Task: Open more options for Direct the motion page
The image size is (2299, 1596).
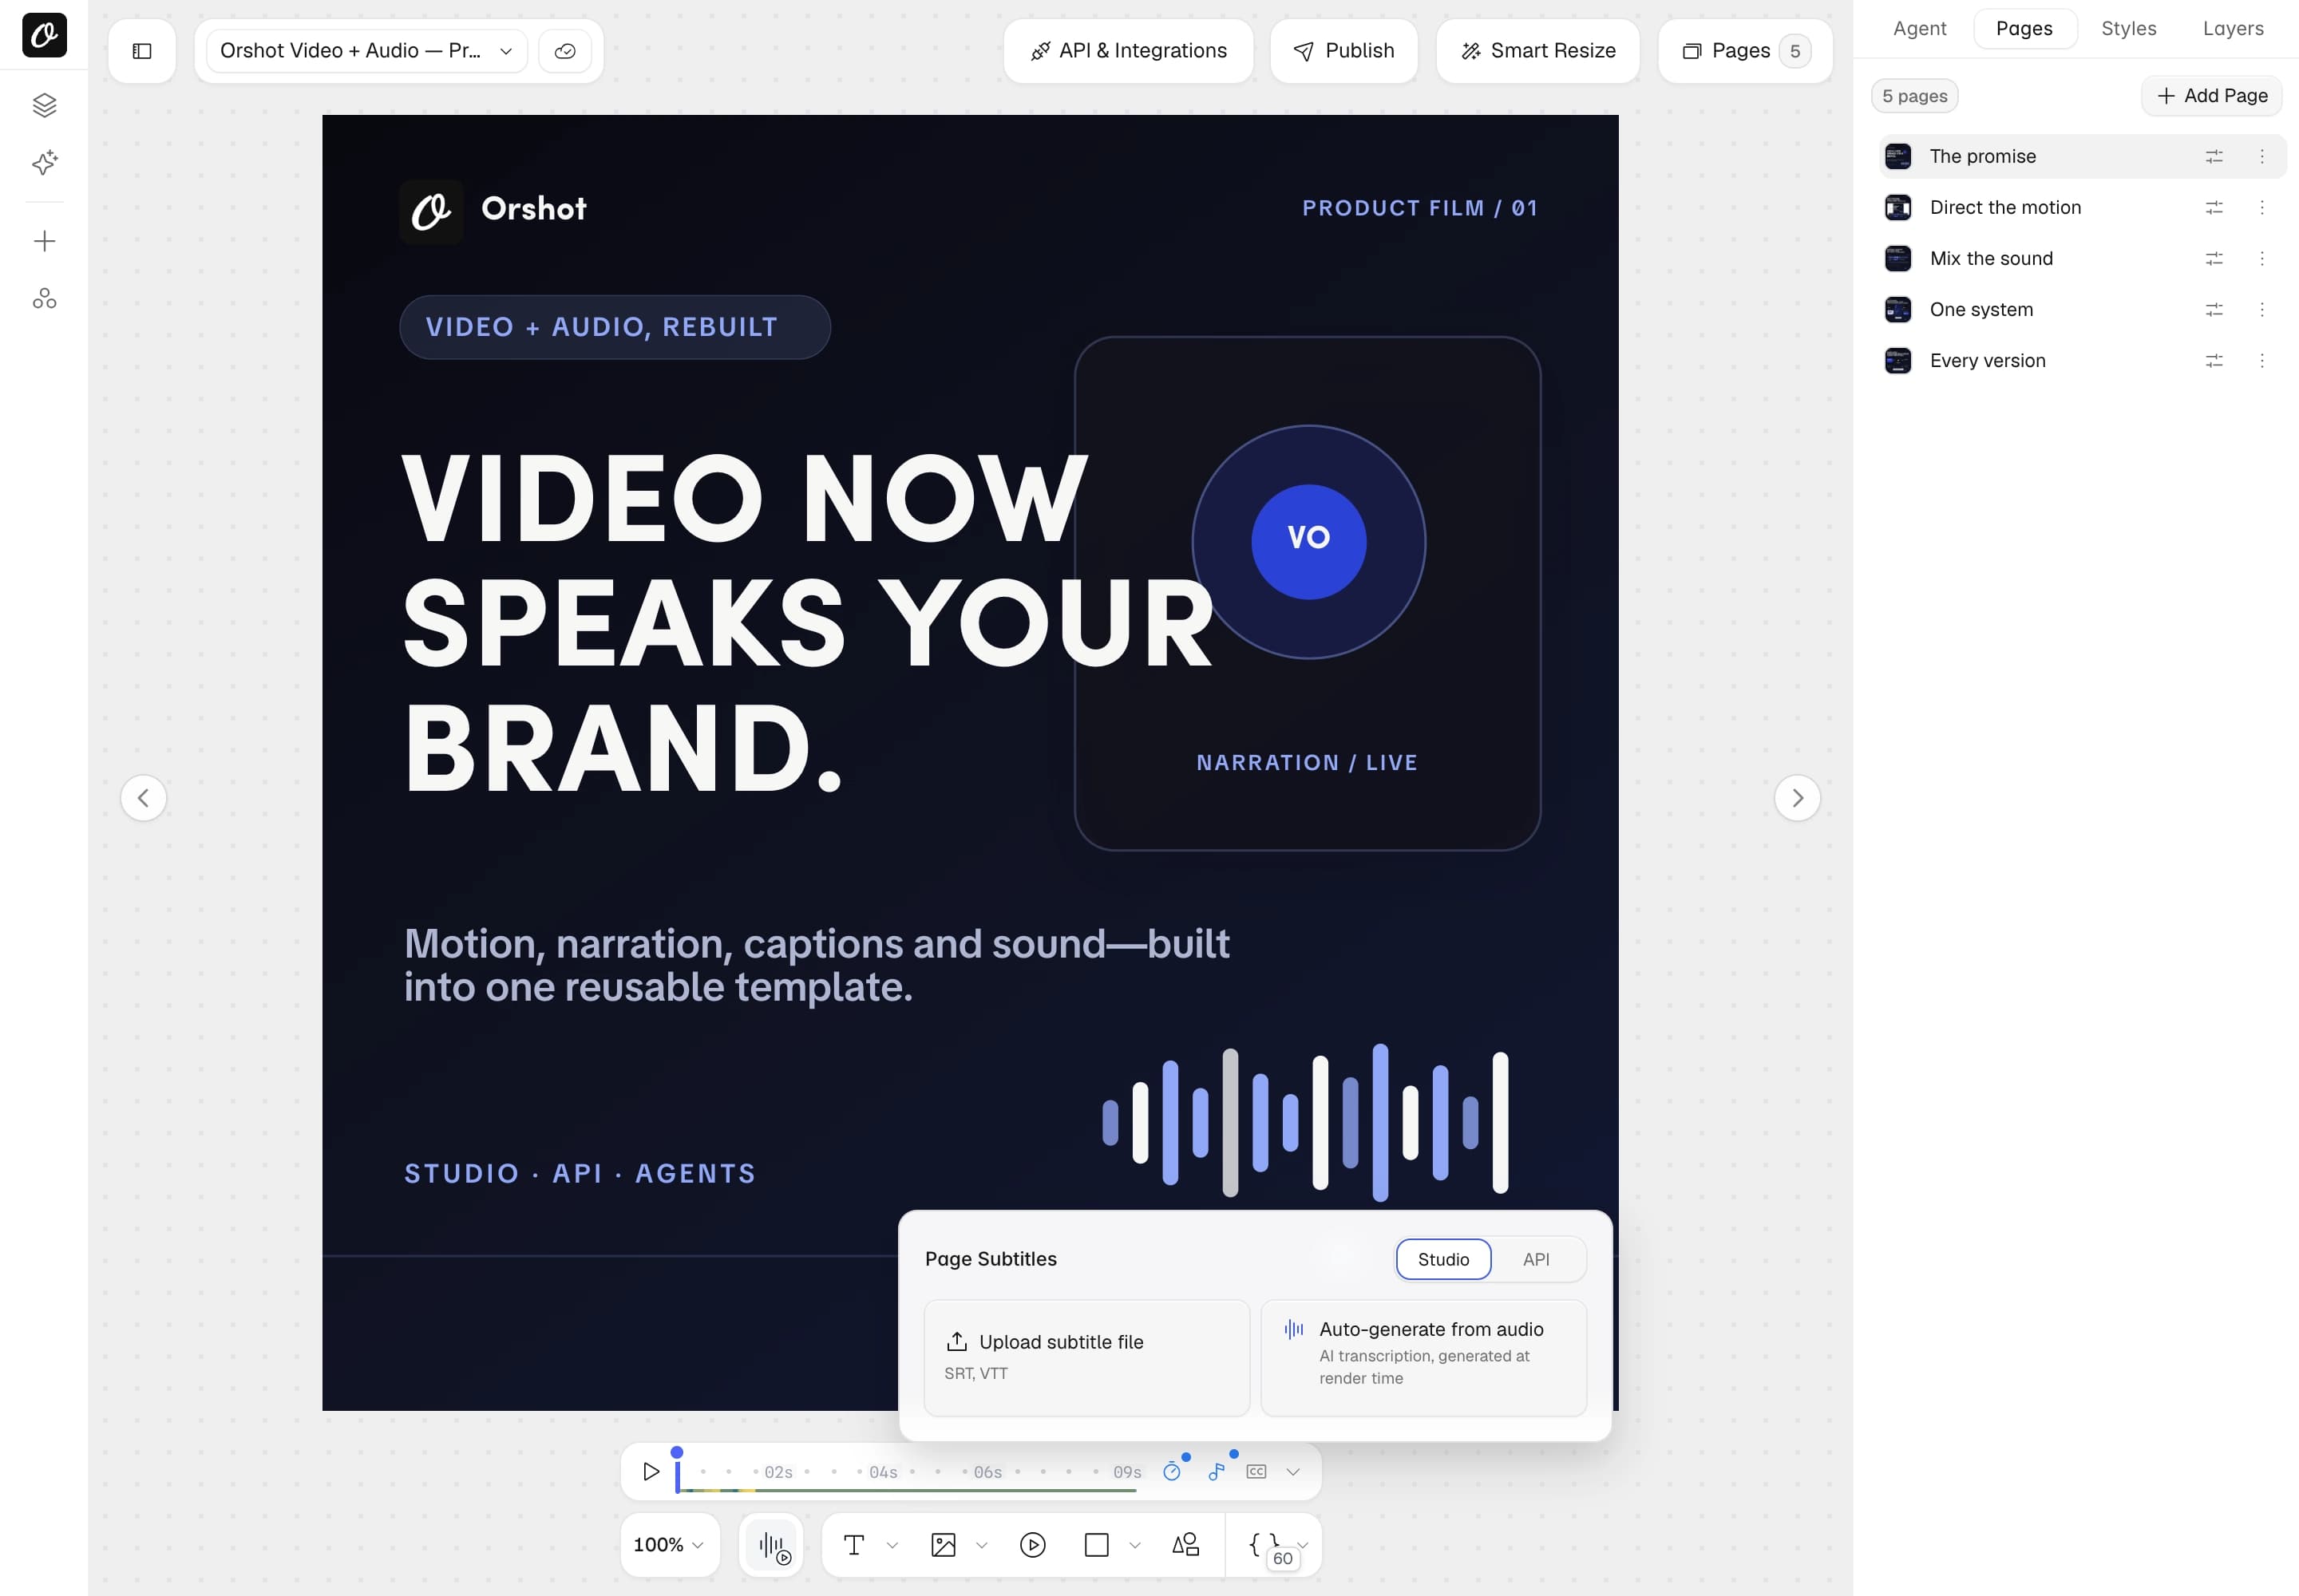Action: pos(2261,208)
